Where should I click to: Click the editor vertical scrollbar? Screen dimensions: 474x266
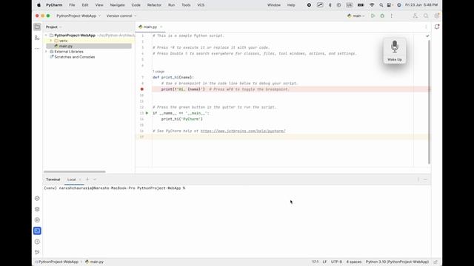coord(429,102)
